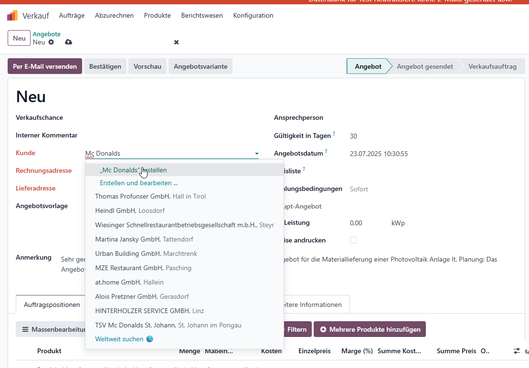Viewport: 529px width, 368px height.
Task: Click the hamburger icon in Massenbearbeitung
Action: tap(25, 329)
